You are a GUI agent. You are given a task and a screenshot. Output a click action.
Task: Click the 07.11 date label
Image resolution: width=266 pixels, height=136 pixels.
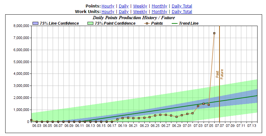241,126
